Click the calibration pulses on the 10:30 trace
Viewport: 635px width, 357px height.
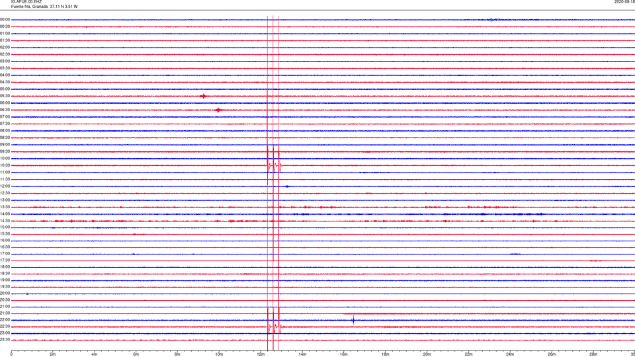pyautogui.click(x=274, y=165)
